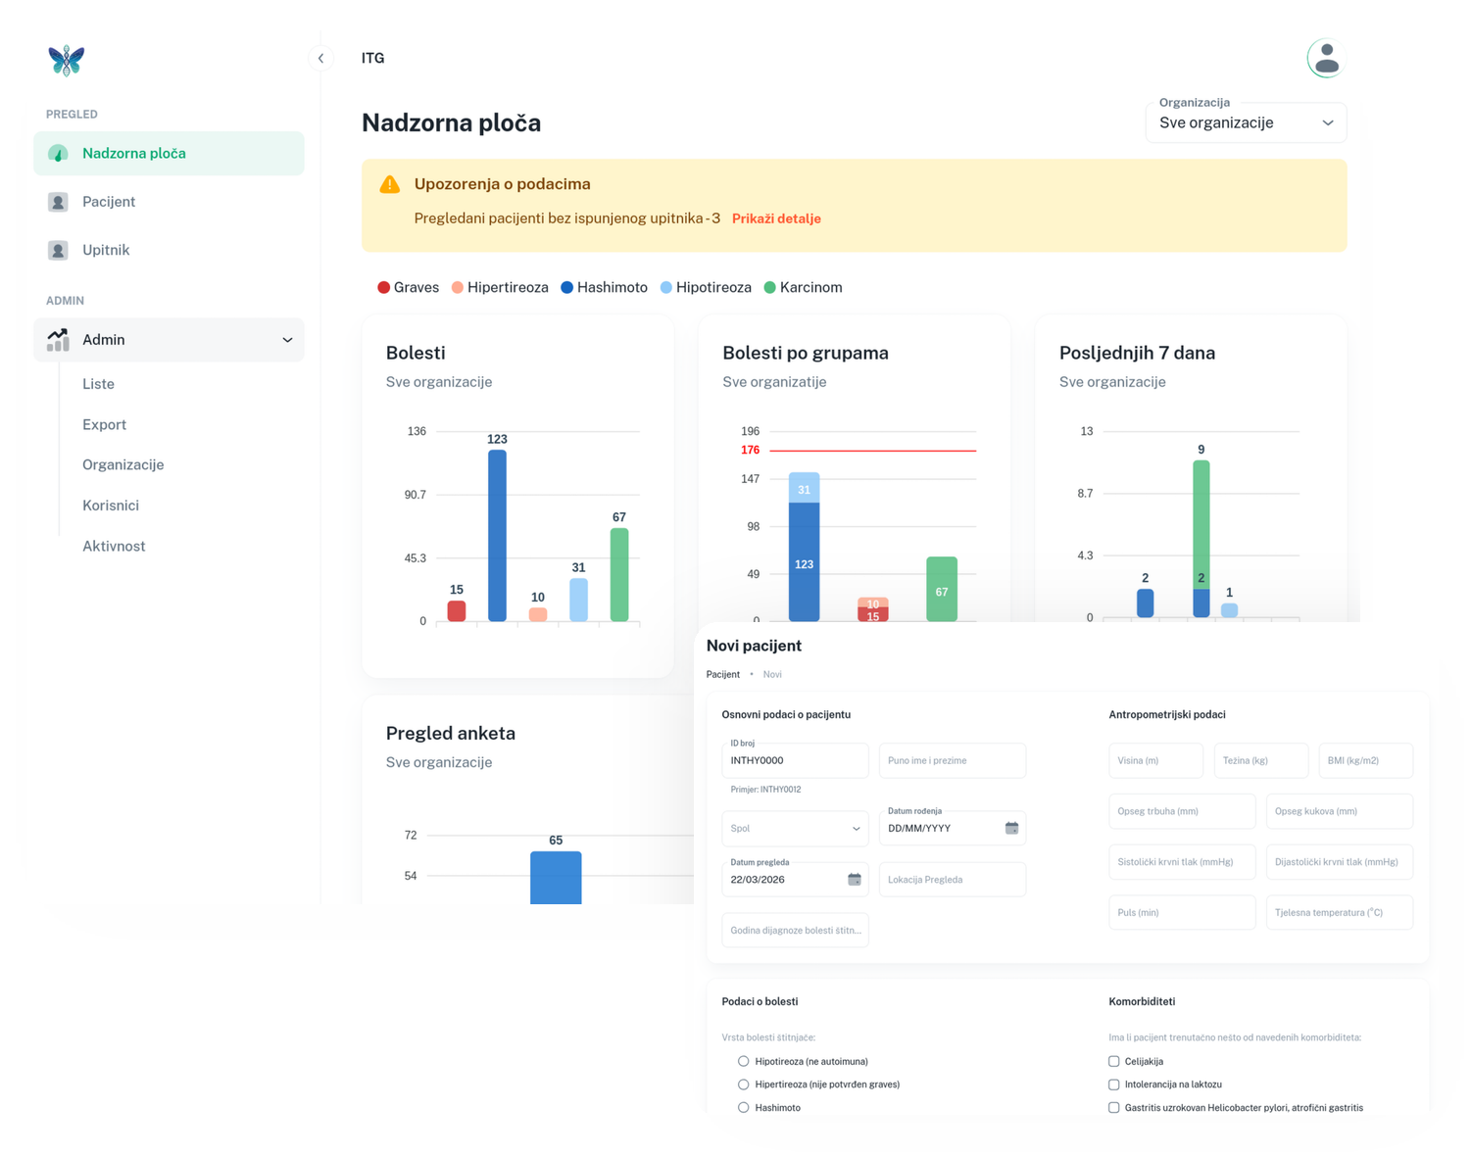This screenshot has width=1471, height=1157.
Task: Click the Pacijent sidebar icon
Action: point(58,202)
